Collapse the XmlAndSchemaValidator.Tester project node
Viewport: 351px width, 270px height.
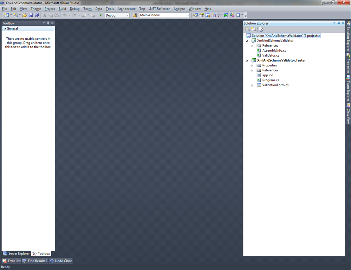[247, 60]
